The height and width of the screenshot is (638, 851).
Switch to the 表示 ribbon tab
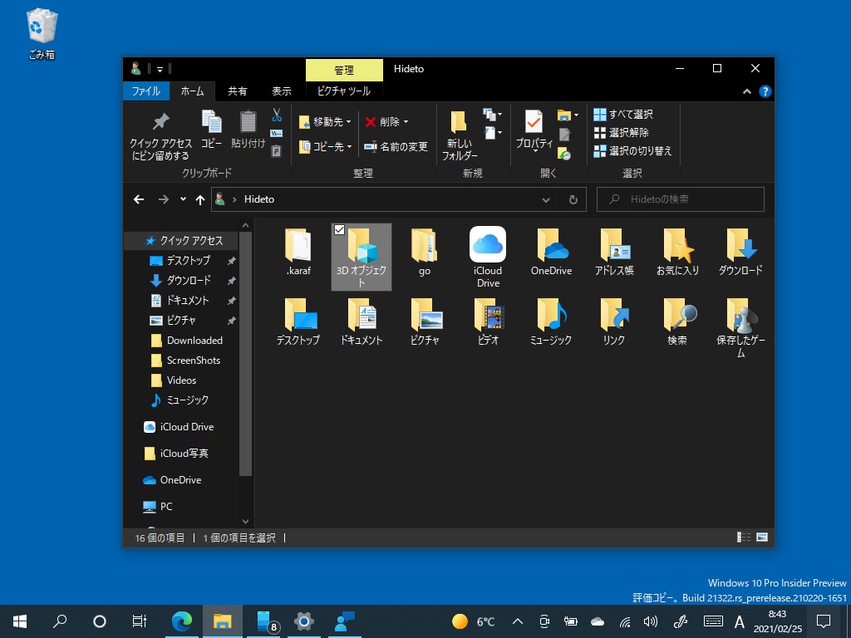coord(281,91)
